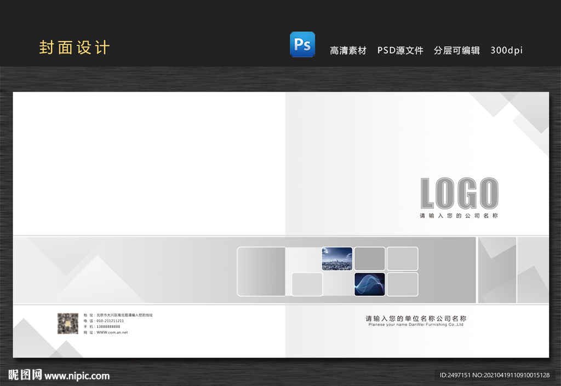Select the large rounded gray placeholder rectangle
The image size is (561, 386).
click(x=261, y=271)
